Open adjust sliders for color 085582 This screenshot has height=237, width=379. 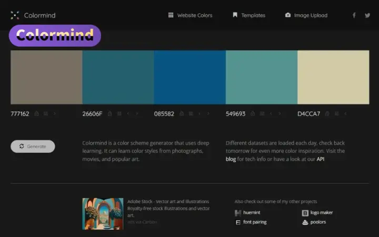click(x=191, y=113)
